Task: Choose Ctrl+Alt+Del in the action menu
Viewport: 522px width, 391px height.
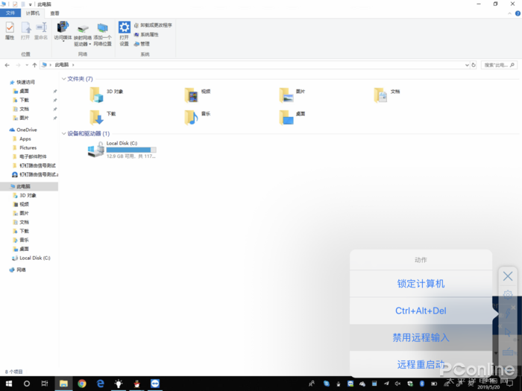Action: (x=421, y=311)
